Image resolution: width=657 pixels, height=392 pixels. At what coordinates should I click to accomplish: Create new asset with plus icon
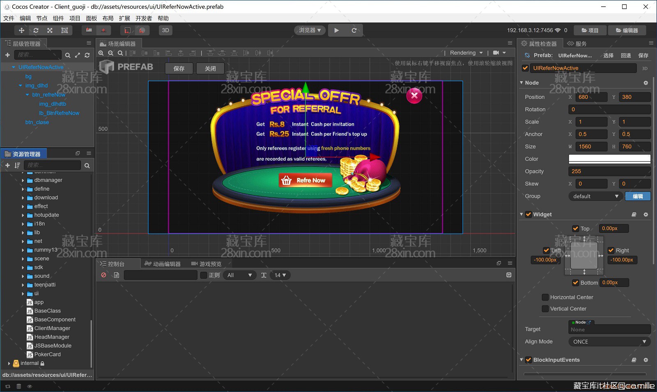(7, 165)
